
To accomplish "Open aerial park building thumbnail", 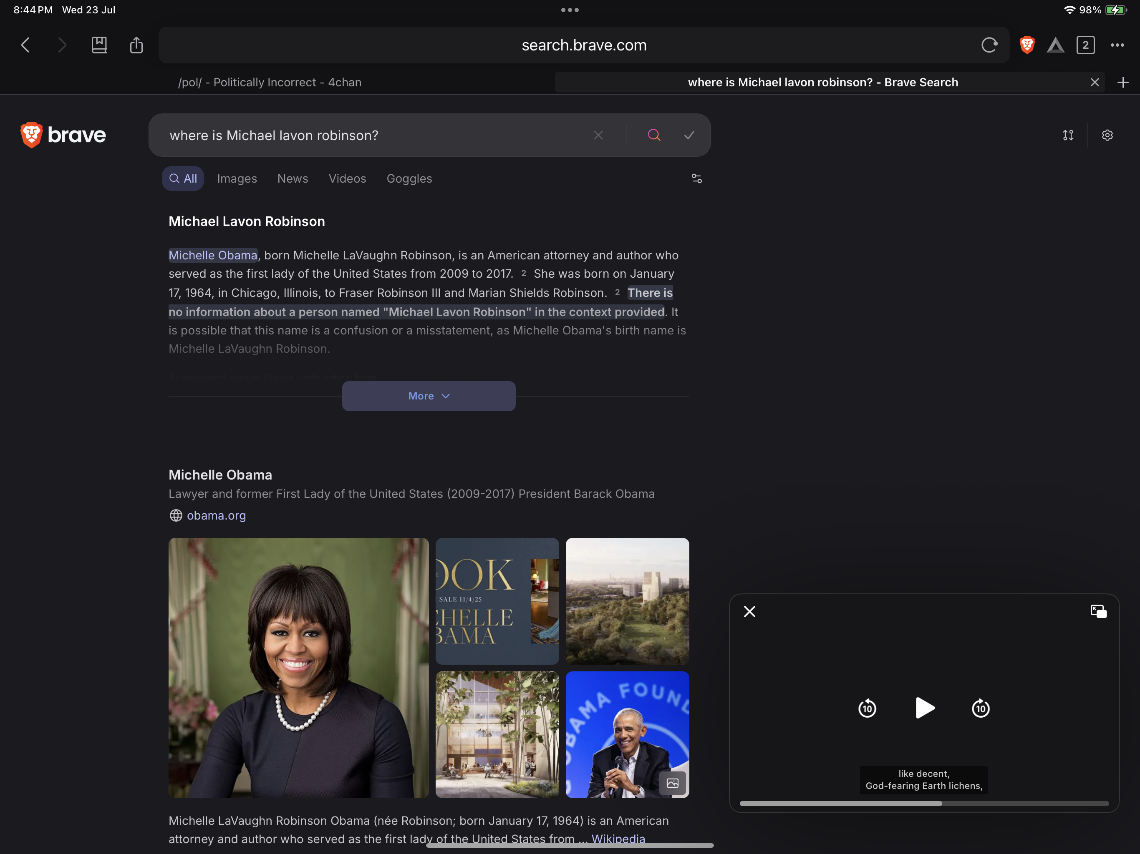I will [627, 601].
